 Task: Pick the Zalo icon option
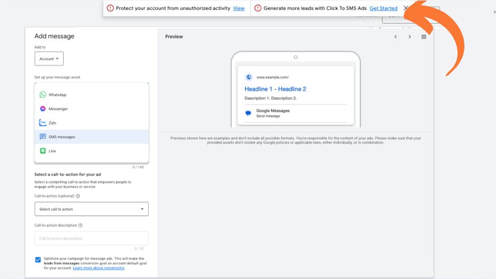(x=43, y=122)
